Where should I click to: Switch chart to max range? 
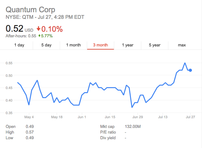point(182,45)
